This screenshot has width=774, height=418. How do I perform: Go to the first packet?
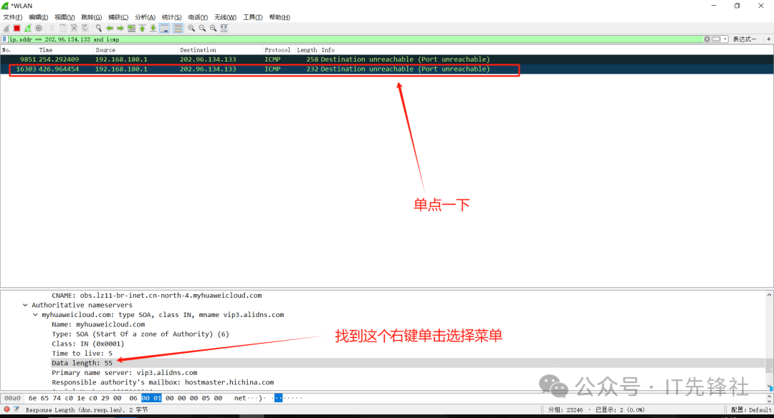pyautogui.click(x=142, y=28)
